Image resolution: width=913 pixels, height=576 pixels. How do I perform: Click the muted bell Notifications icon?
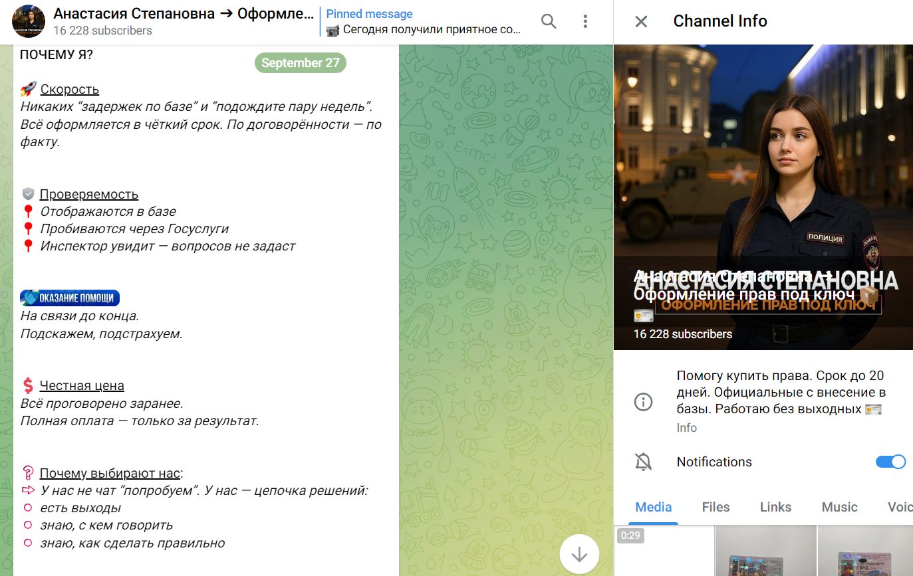coord(643,462)
